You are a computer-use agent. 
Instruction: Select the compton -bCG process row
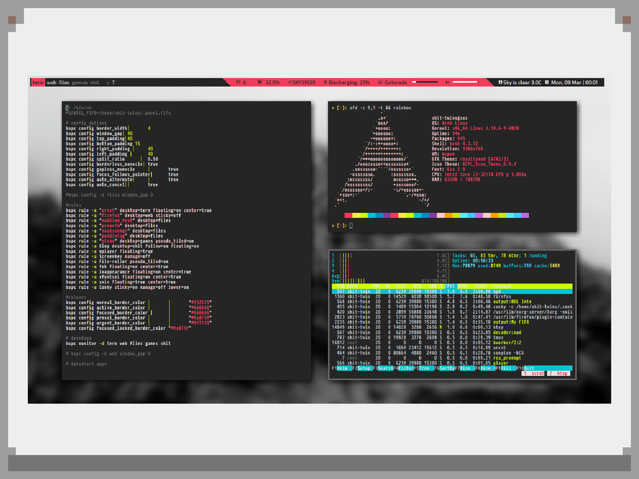tap(452, 353)
